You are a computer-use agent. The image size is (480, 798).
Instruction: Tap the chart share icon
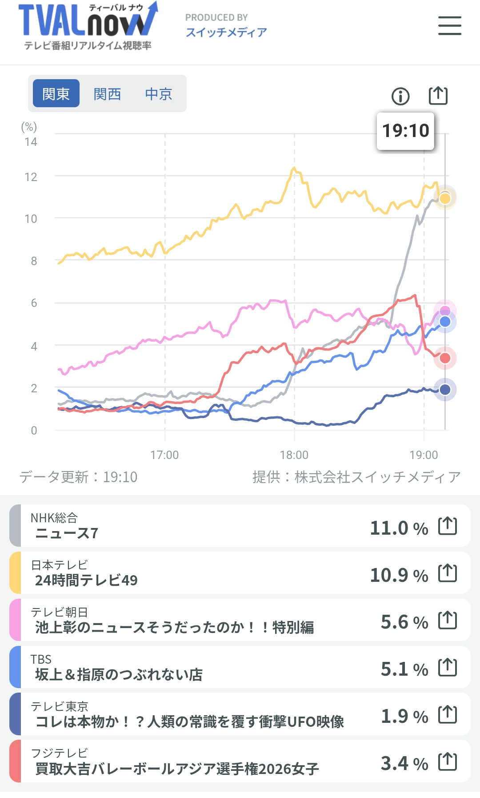(x=438, y=95)
